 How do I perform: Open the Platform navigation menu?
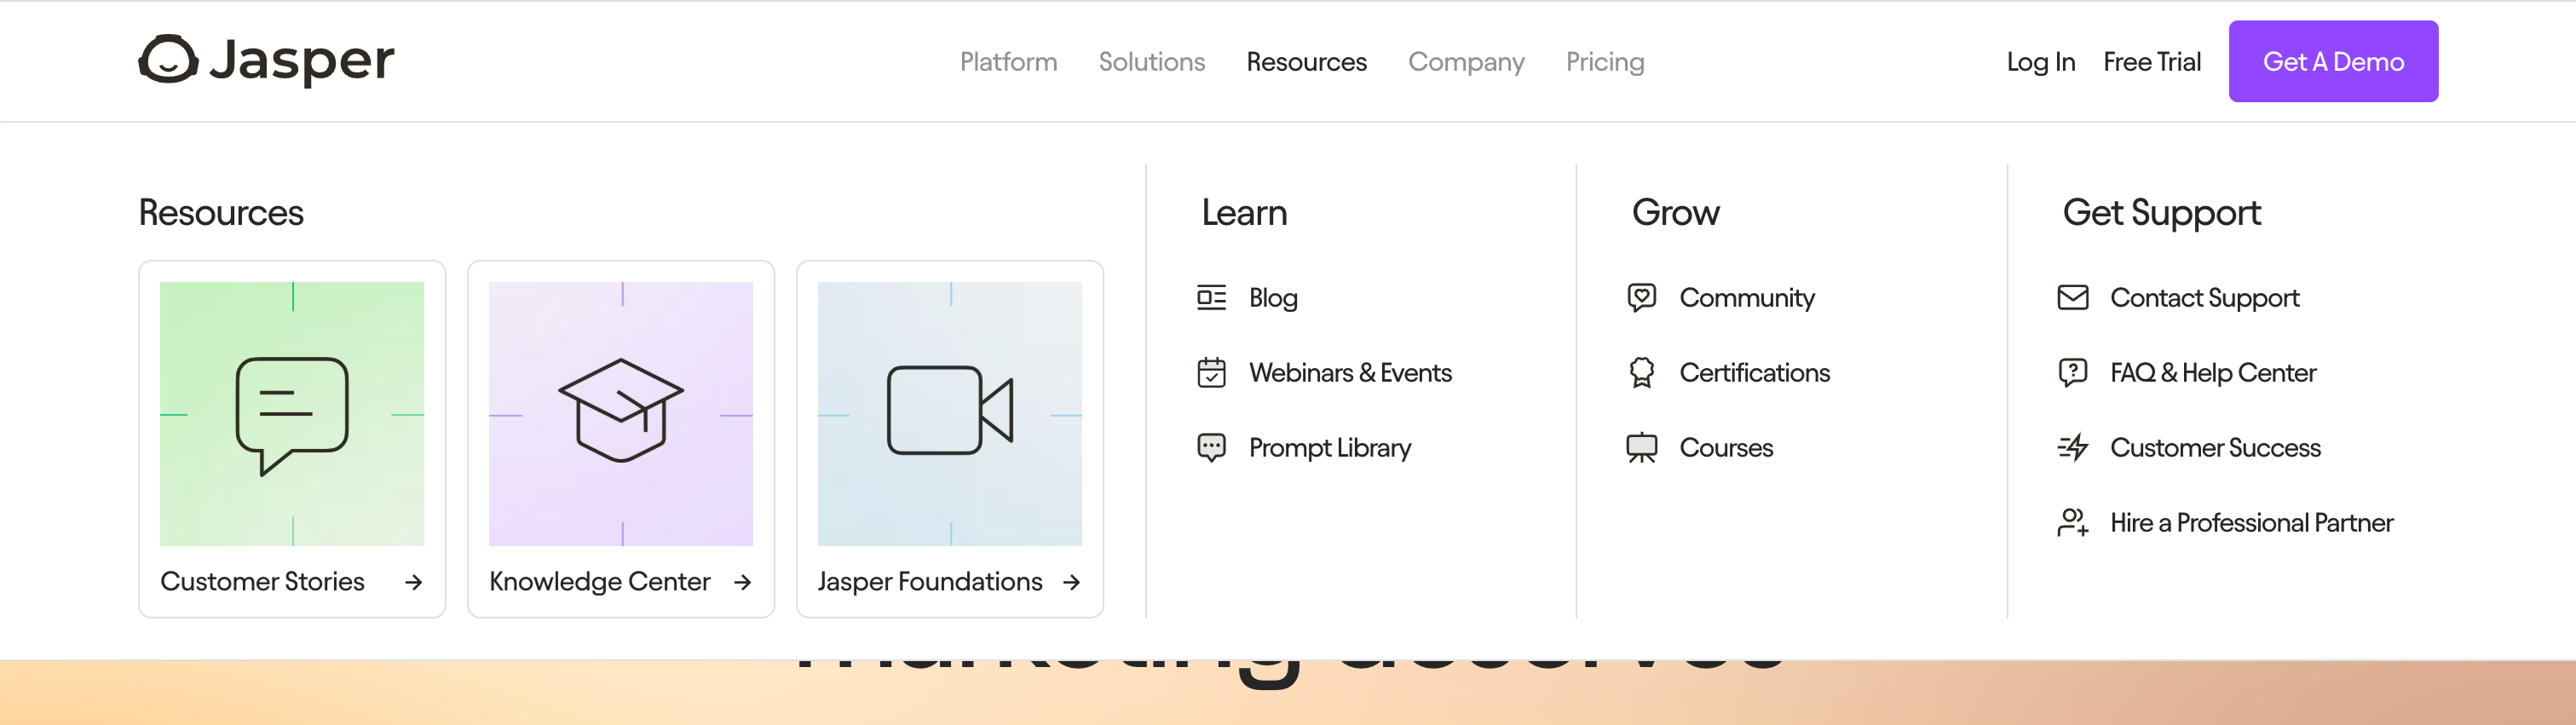pos(1008,62)
